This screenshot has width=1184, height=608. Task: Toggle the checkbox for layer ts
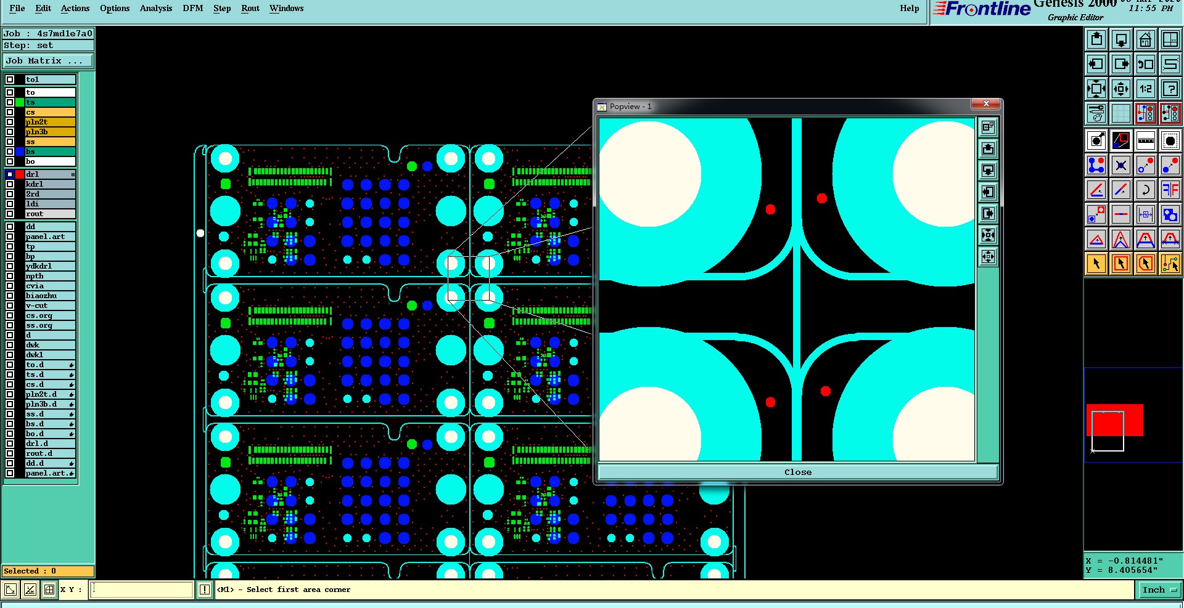point(10,102)
